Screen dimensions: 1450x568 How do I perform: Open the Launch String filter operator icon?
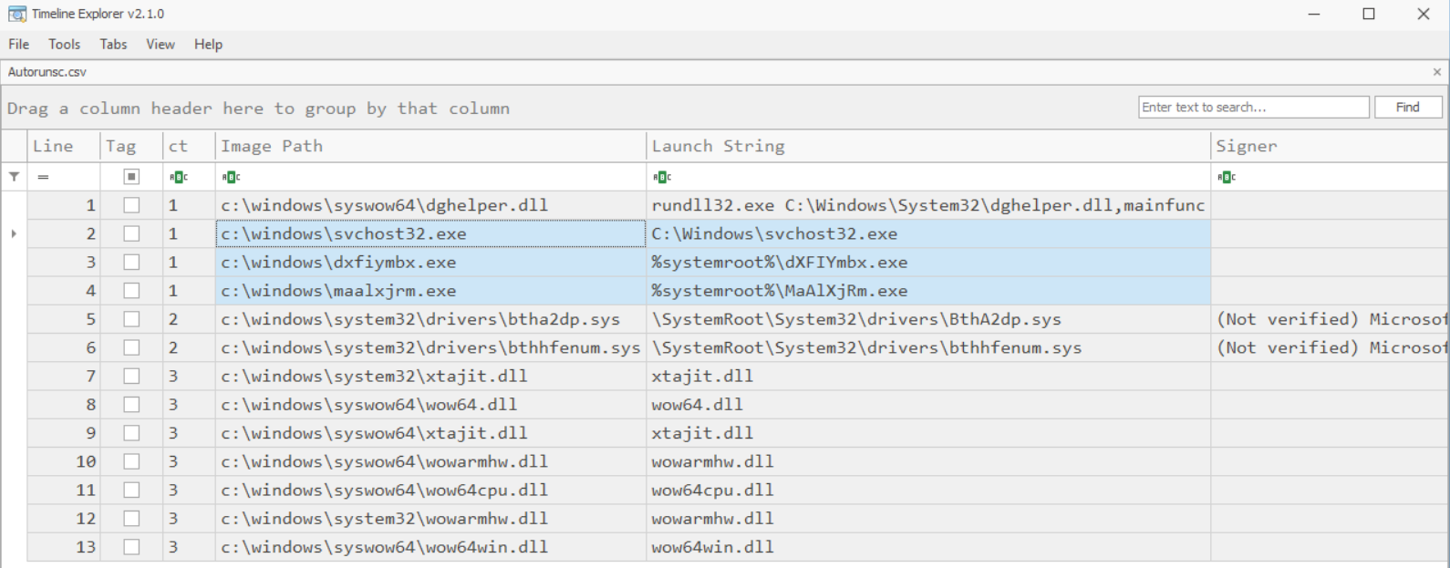click(x=662, y=177)
